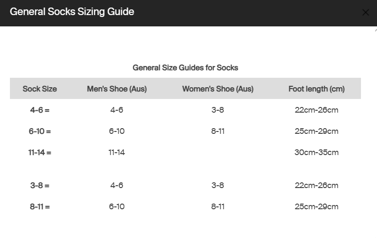The height and width of the screenshot is (238, 377).
Task: Click the 3-8 = sock size row label
Action: (x=40, y=185)
